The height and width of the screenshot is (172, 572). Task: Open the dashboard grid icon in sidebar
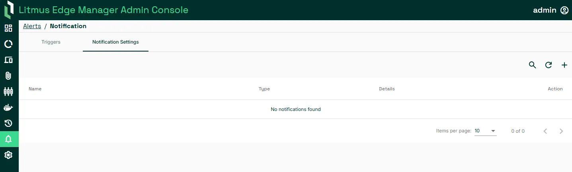coord(8,28)
